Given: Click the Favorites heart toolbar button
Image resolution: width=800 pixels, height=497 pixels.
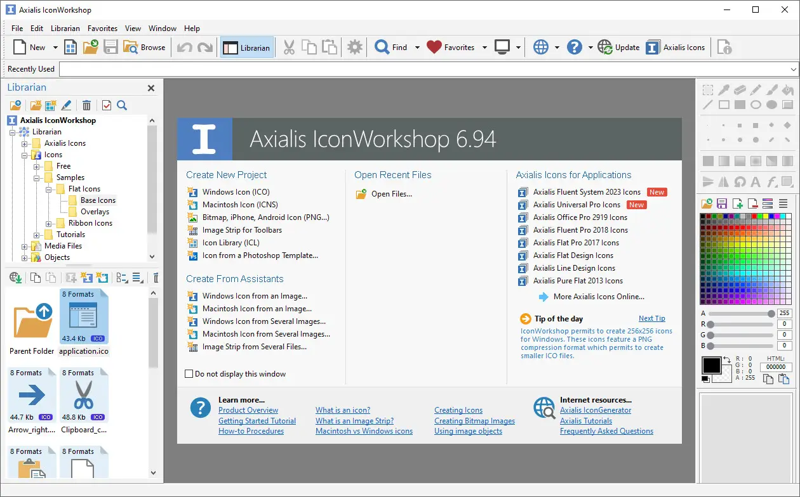Looking at the screenshot, I should tap(451, 48).
